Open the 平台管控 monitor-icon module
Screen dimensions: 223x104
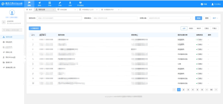point(80,4)
